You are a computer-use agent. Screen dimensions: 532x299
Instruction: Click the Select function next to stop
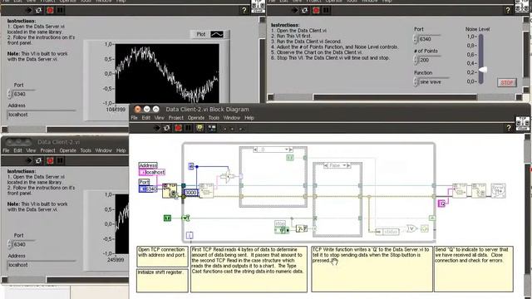tap(301, 229)
